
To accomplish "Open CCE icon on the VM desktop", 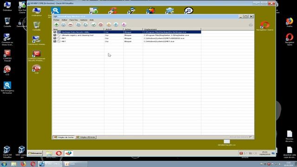I will [36, 69].
